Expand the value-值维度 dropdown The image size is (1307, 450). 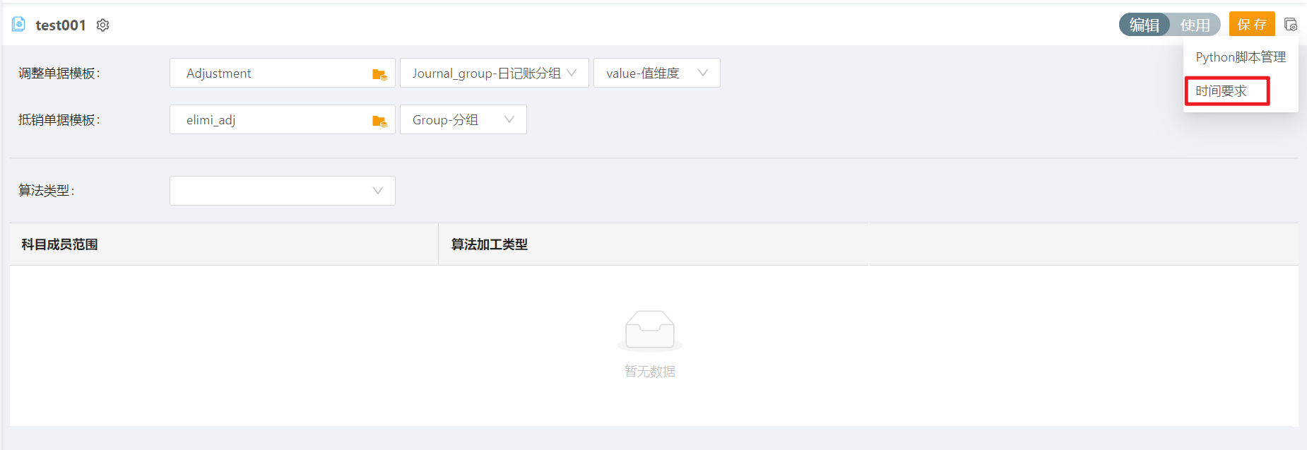[x=657, y=73]
